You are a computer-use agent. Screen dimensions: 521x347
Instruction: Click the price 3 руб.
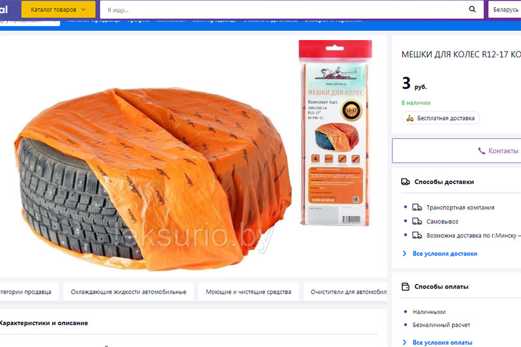coord(414,84)
